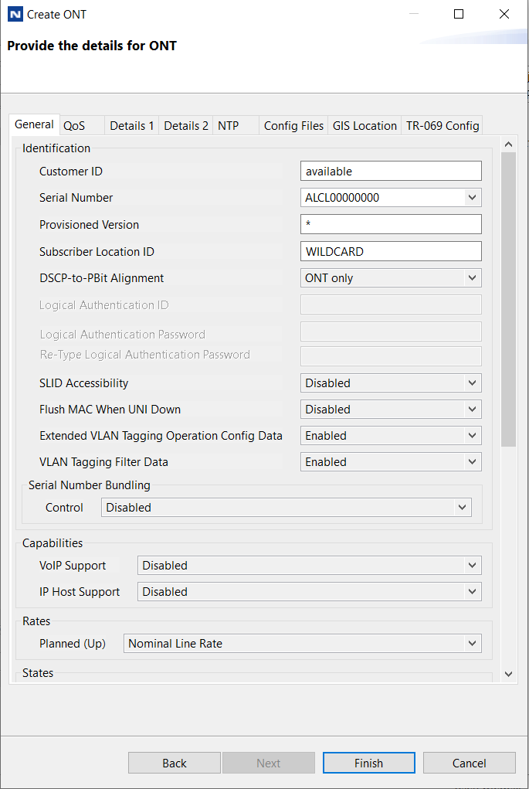This screenshot has width=529, height=789.
Task: Click the Subscriber Location ID field
Action: (391, 251)
